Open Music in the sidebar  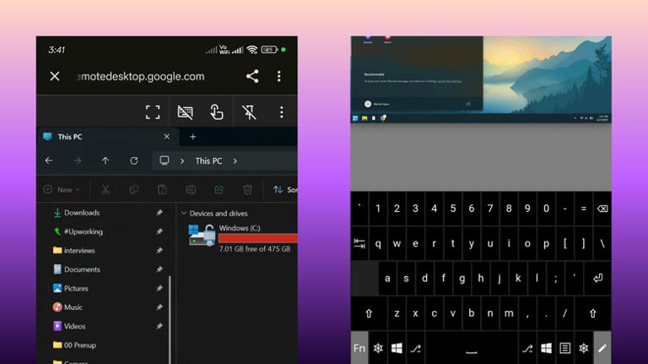(x=73, y=307)
